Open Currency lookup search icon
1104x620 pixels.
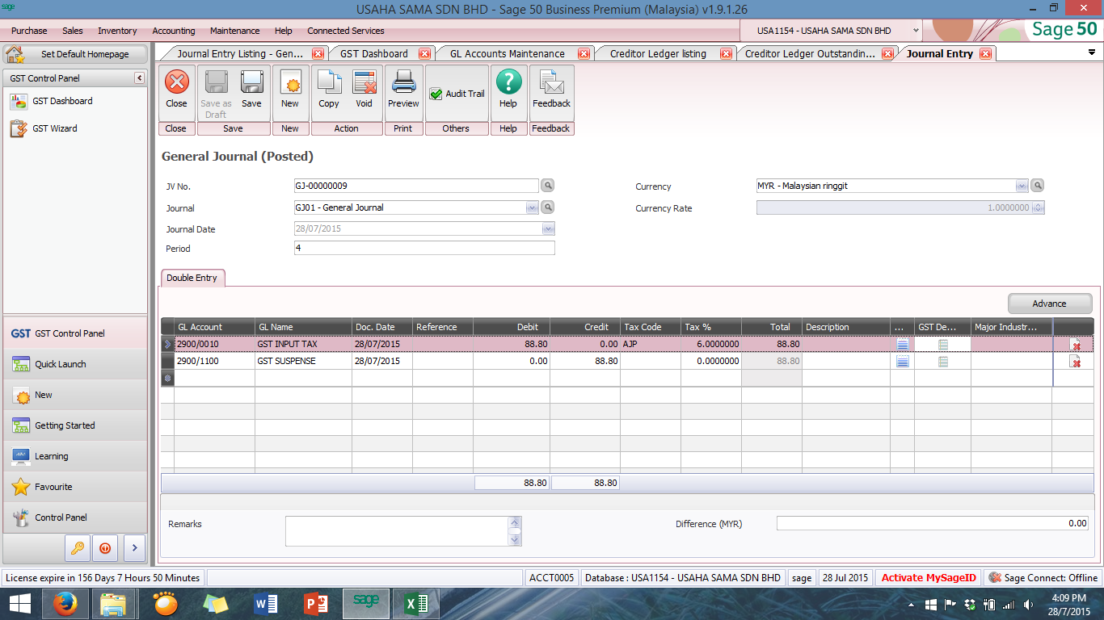click(1038, 186)
